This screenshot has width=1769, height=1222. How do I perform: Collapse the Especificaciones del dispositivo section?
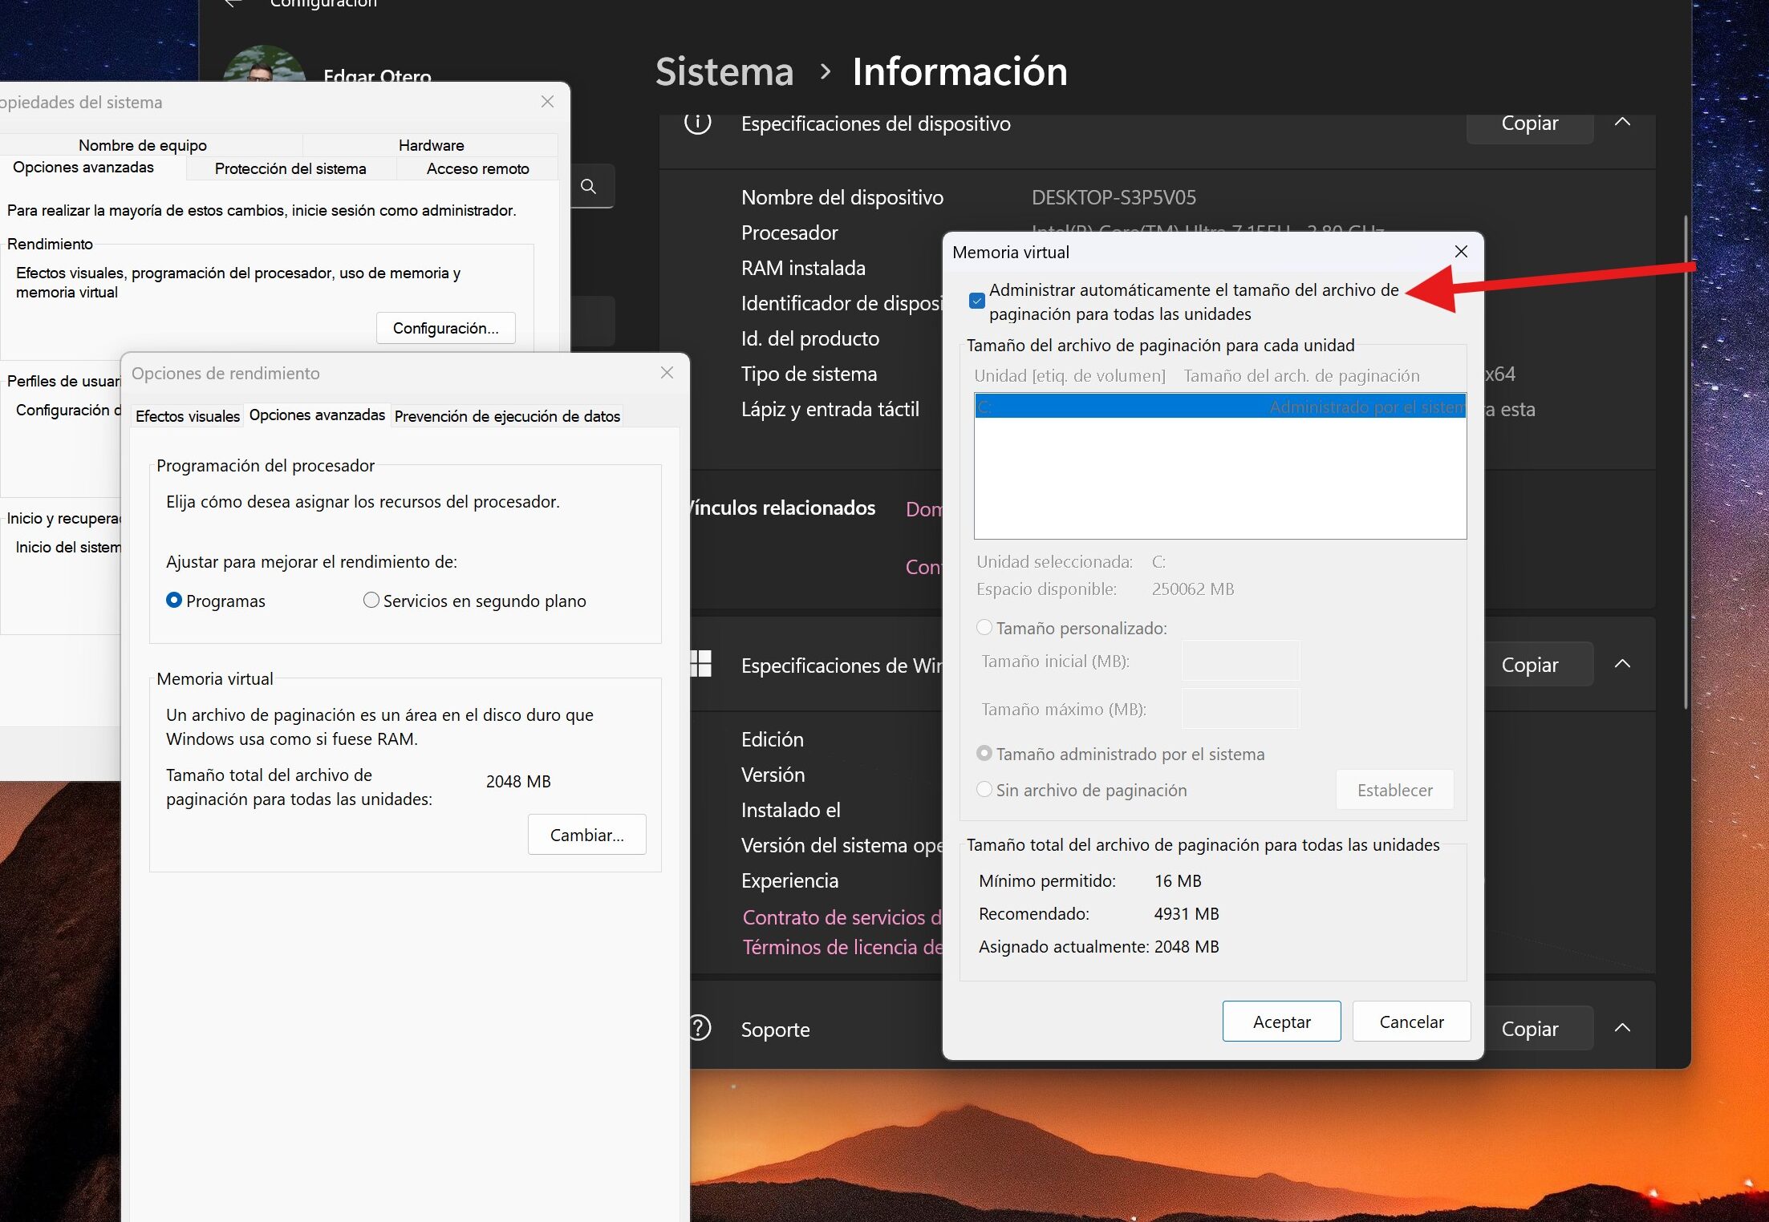point(1622,123)
